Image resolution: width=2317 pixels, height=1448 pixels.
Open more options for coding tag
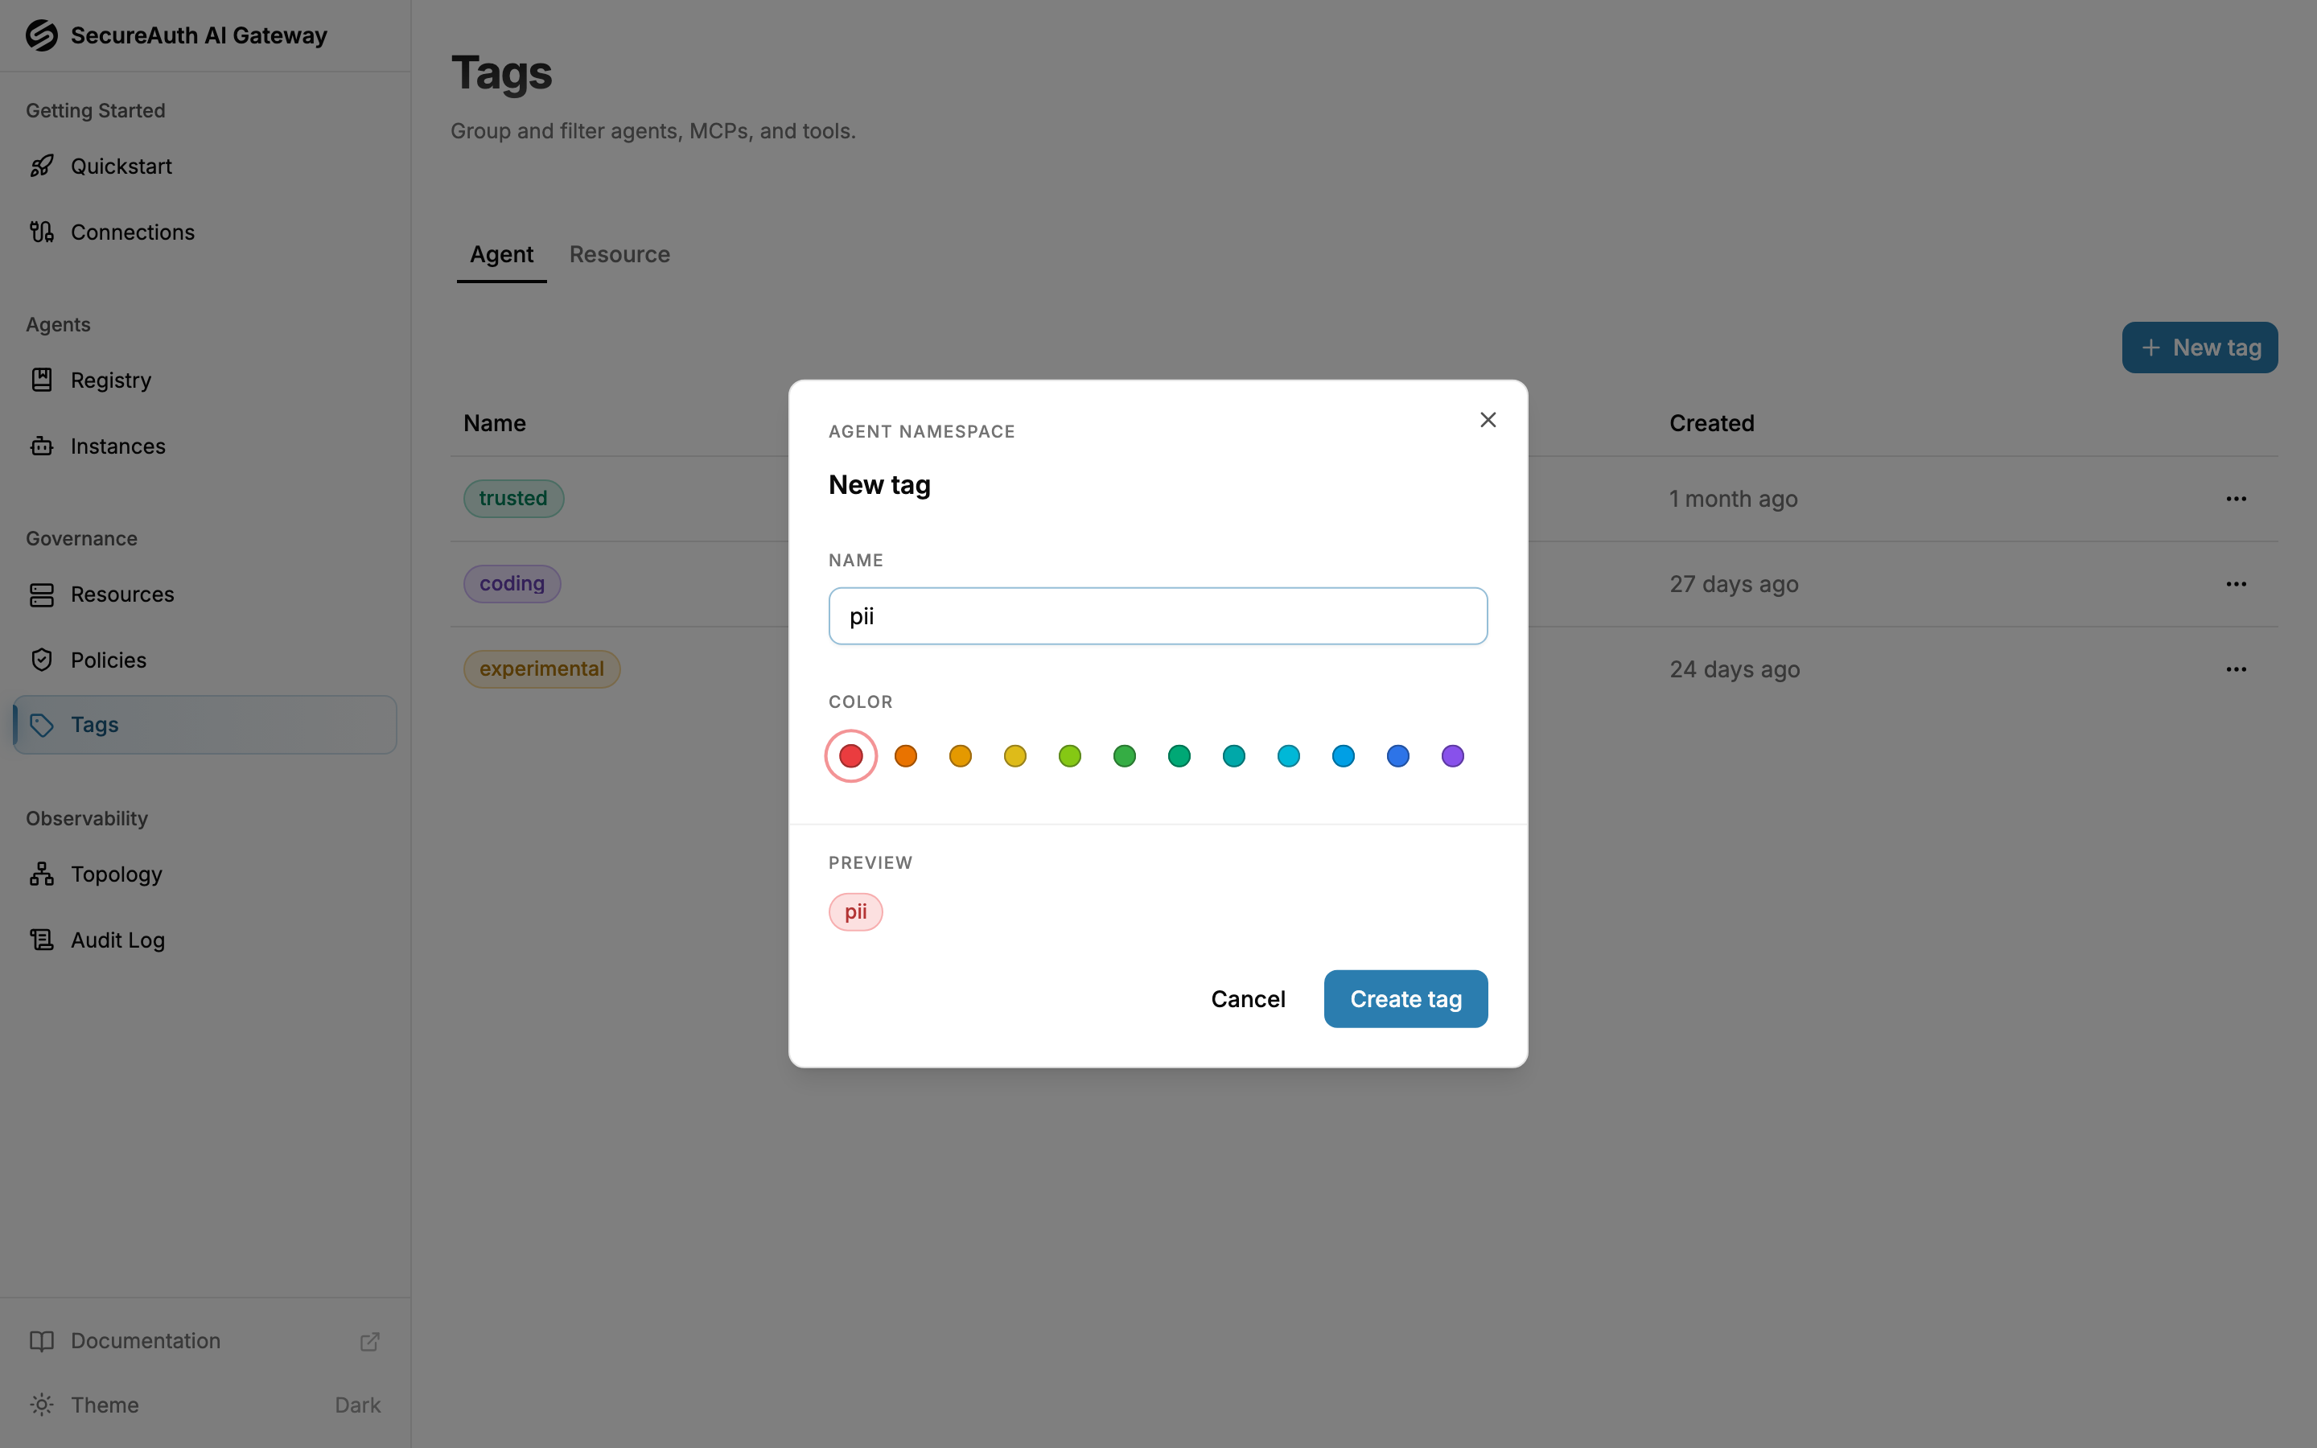click(x=2236, y=584)
